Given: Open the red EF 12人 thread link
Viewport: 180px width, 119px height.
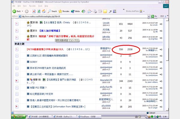Looking at the screenshot, I should click(x=45, y=49).
